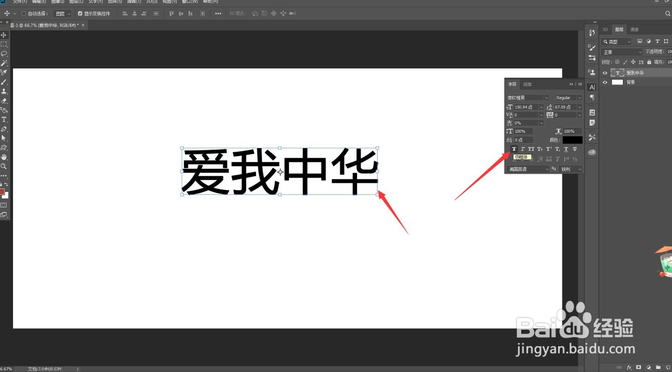Switch to the 通道 tab
Image resolution: width=672 pixels, height=372 pixels.
[634, 29]
